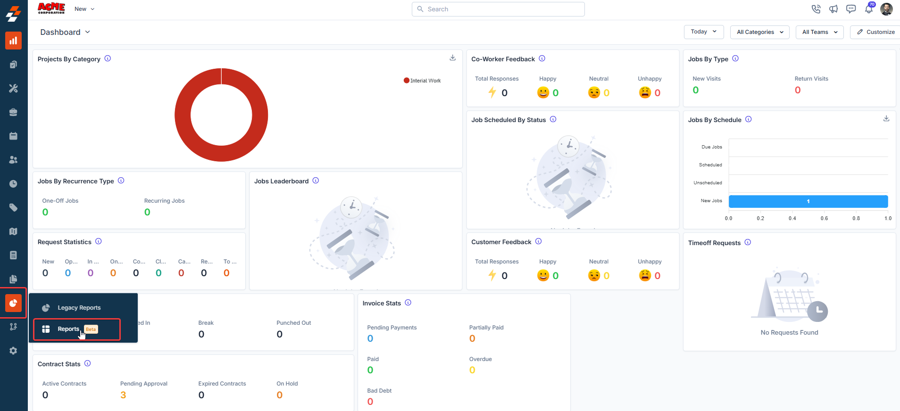Click info icon beside Contract Stats
Image resolution: width=900 pixels, height=411 pixels.
click(x=87, y=363)
